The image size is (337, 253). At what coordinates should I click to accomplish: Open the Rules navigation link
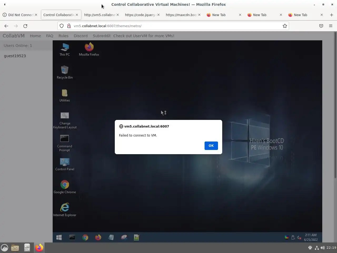point(63,36)
